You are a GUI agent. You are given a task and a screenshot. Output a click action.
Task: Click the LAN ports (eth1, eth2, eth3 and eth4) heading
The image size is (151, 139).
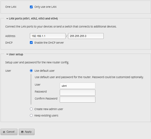33,19
